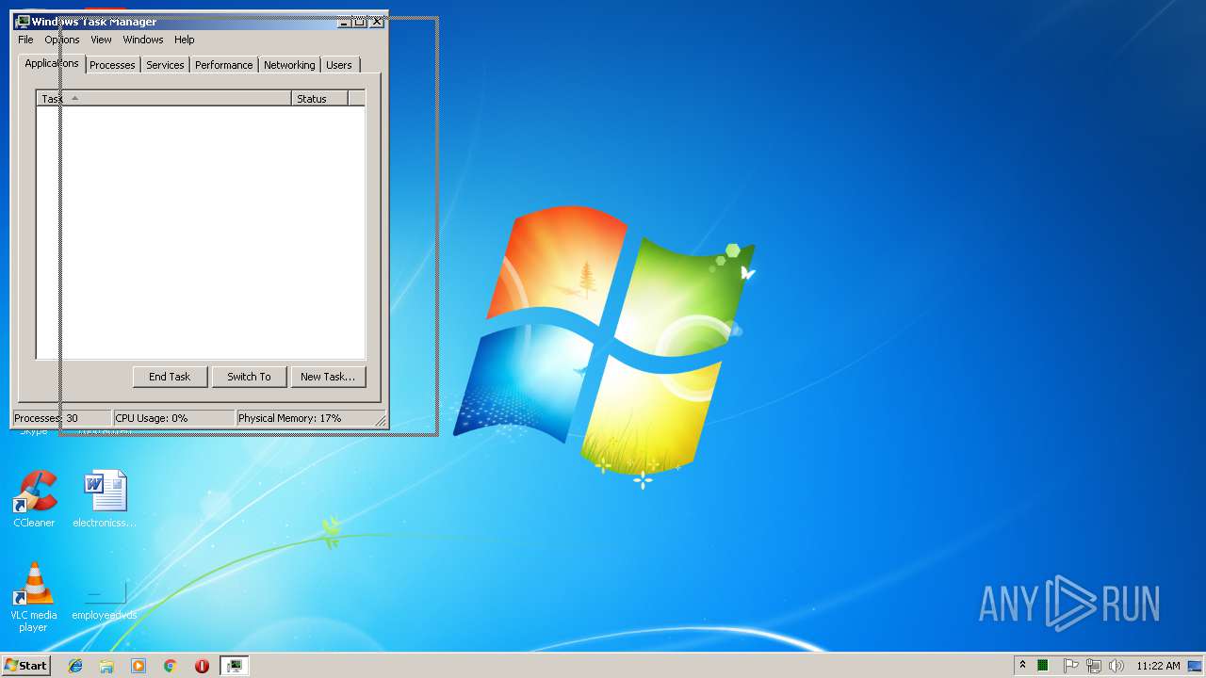Viewport: 1206px width, 678px height.
Task: Switch to the Services tab
Action: click(x=165, y=65)
